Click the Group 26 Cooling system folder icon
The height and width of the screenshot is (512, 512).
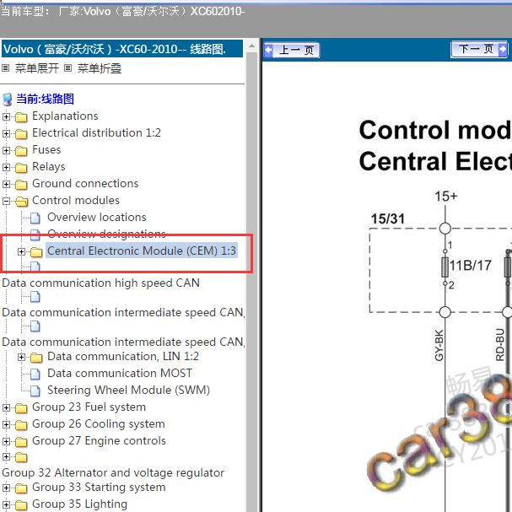(x=21, y=425)
